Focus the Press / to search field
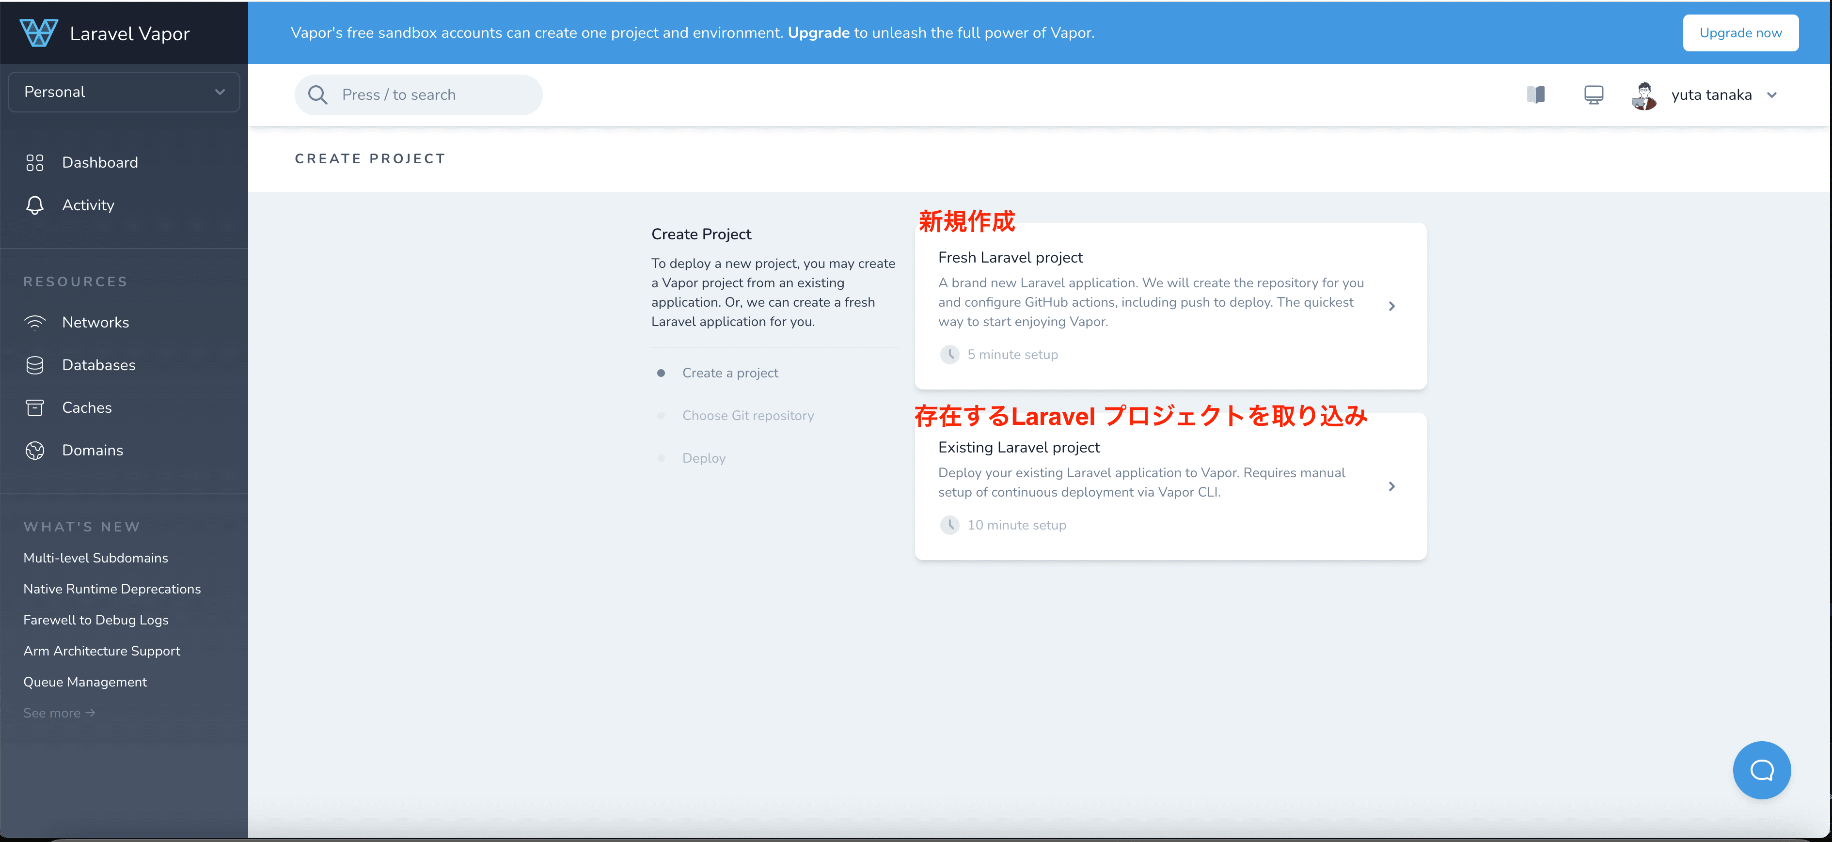The height and width of the screenshot is (842, 1832). click(x=418, y=95)
